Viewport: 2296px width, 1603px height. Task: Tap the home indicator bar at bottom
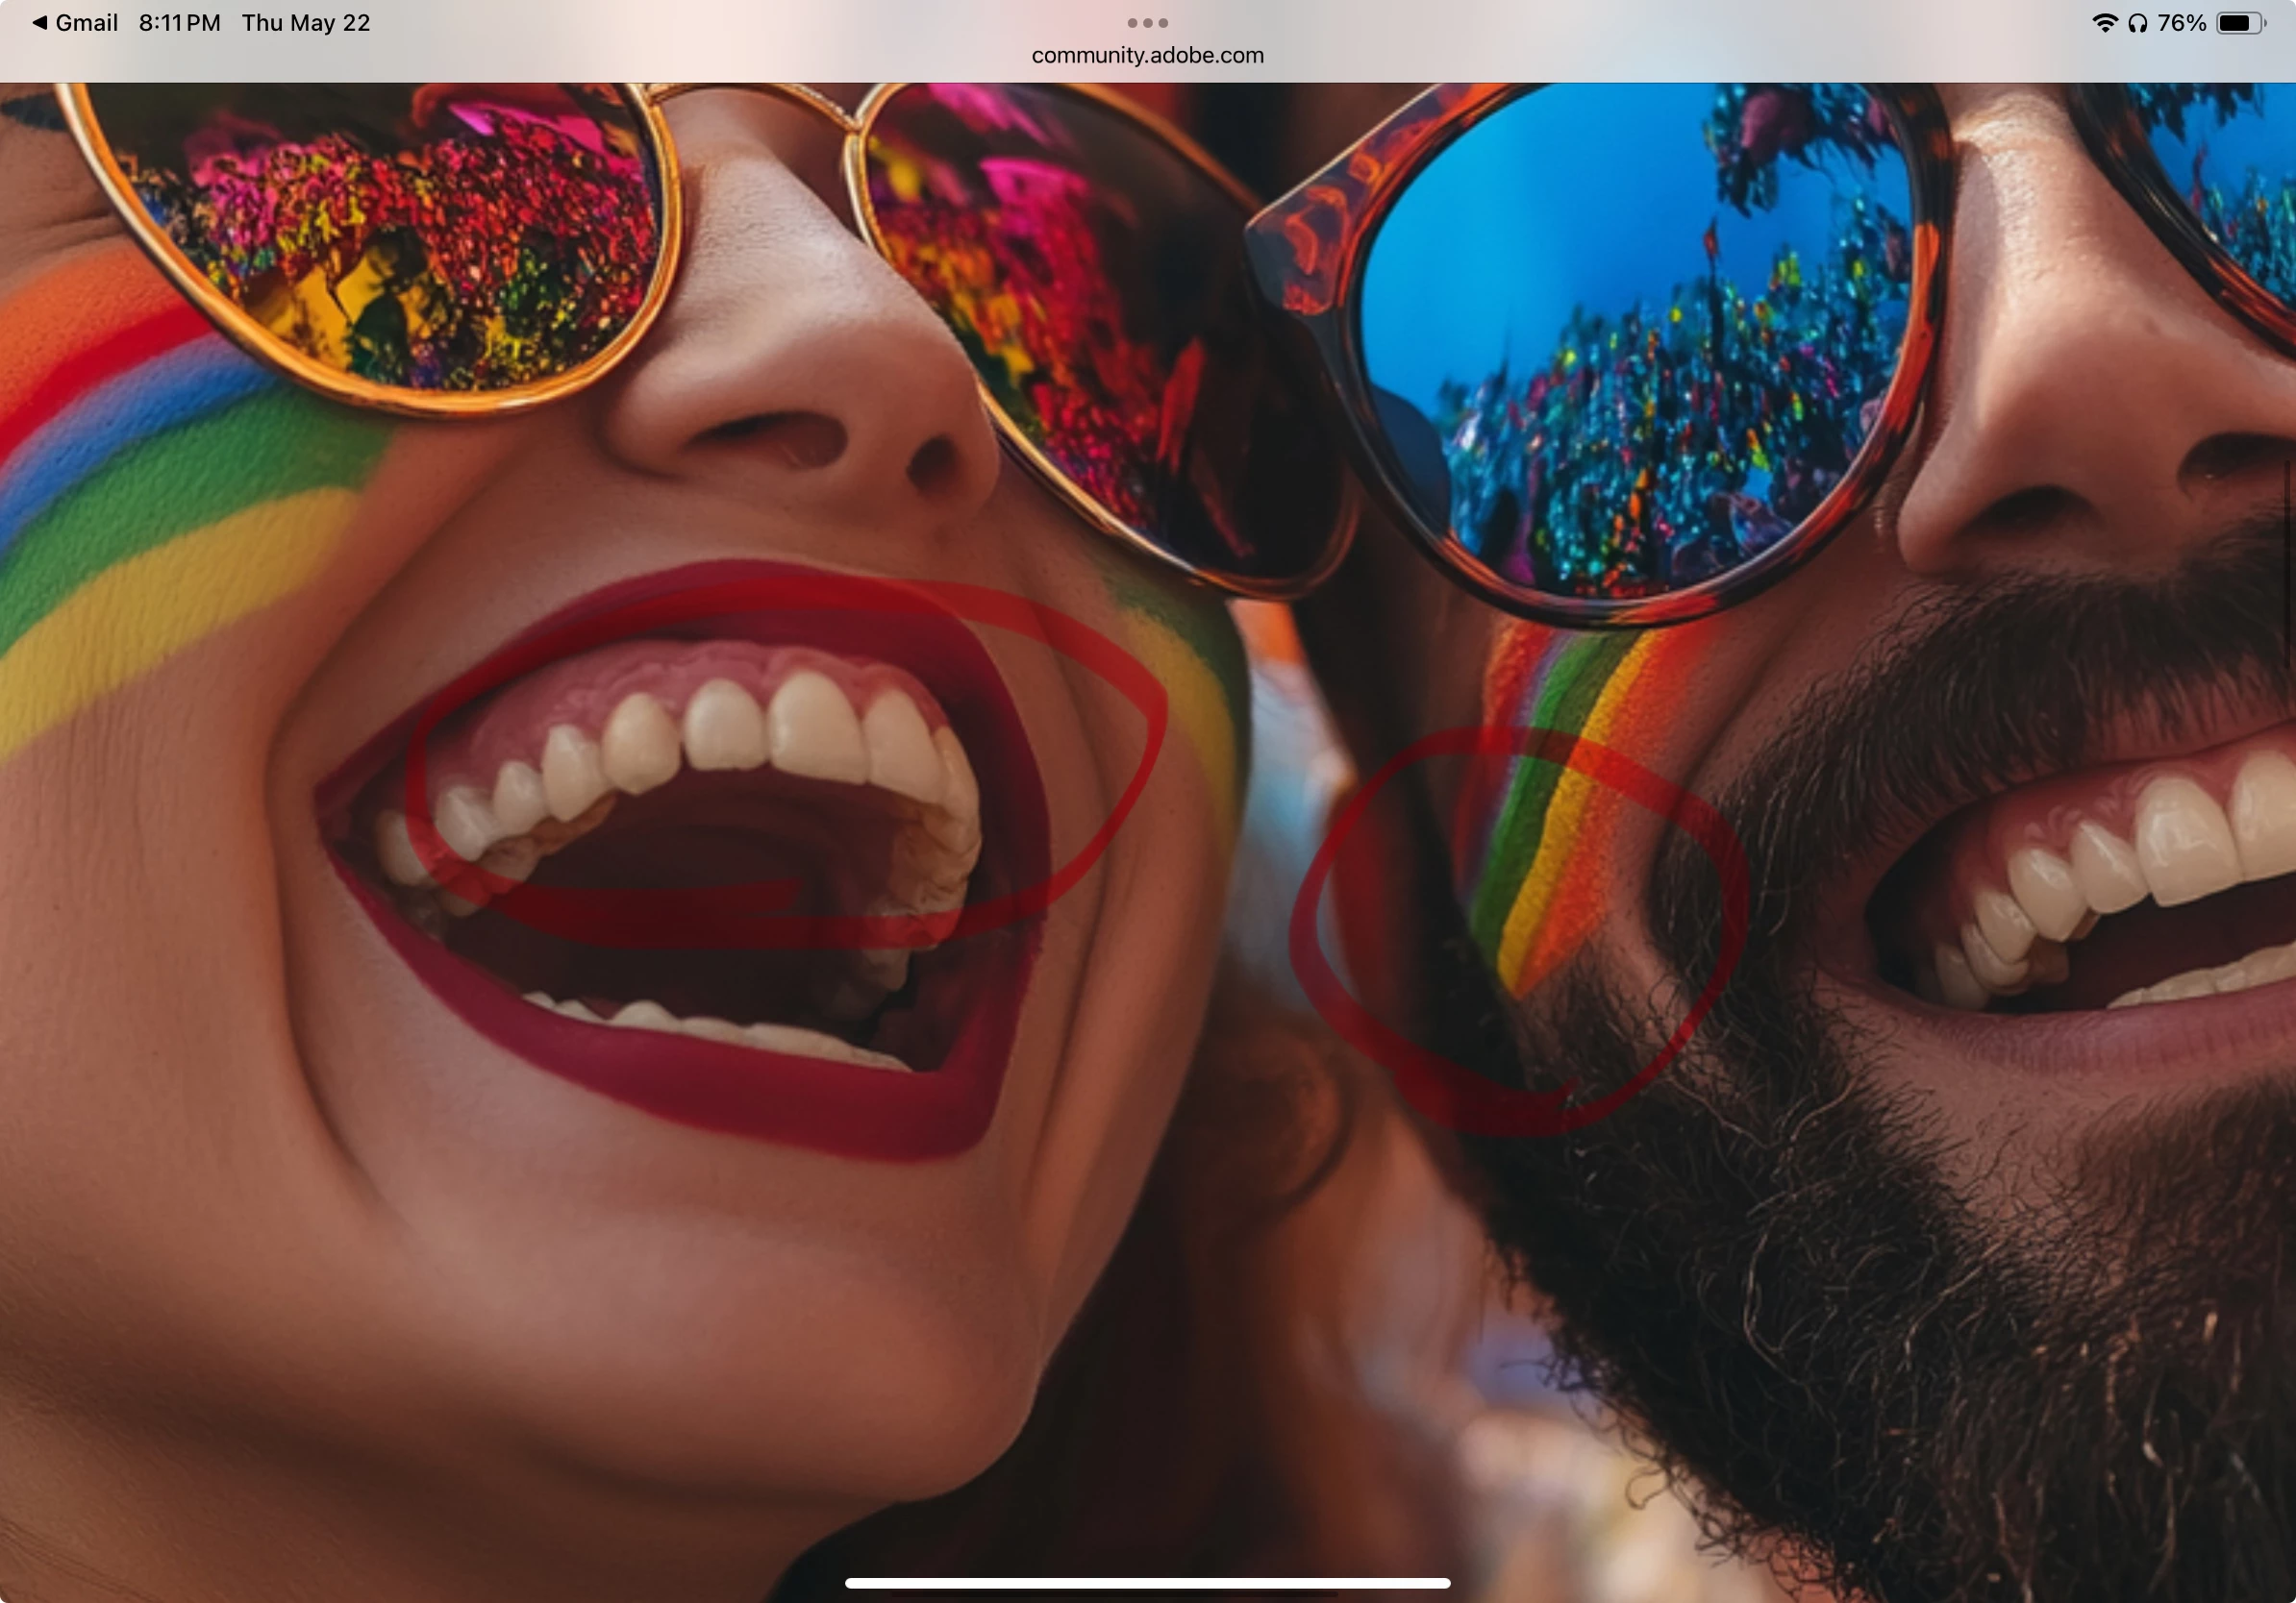[x=1147, y=1583]
